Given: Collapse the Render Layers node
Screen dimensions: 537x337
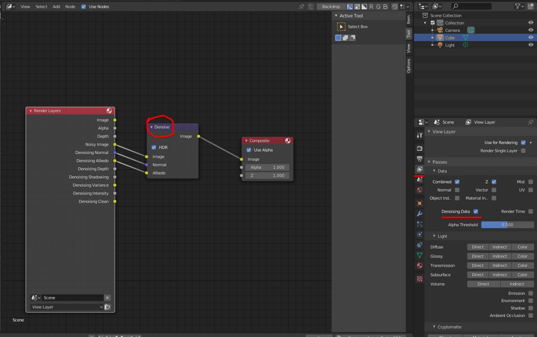Looking at the screenshot, I should point(30,111).
